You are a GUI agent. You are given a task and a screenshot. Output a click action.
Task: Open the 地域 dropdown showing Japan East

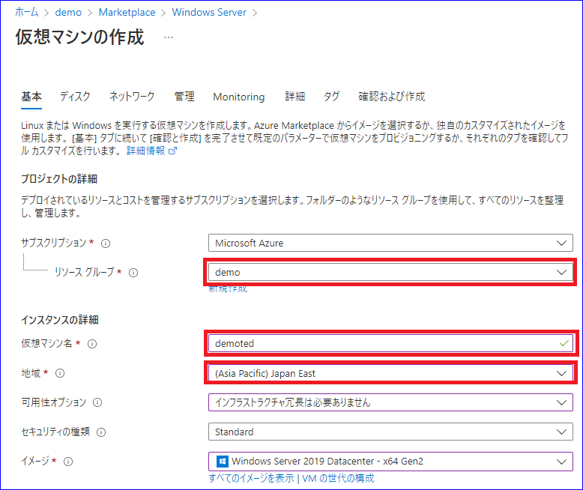(390, 373)
